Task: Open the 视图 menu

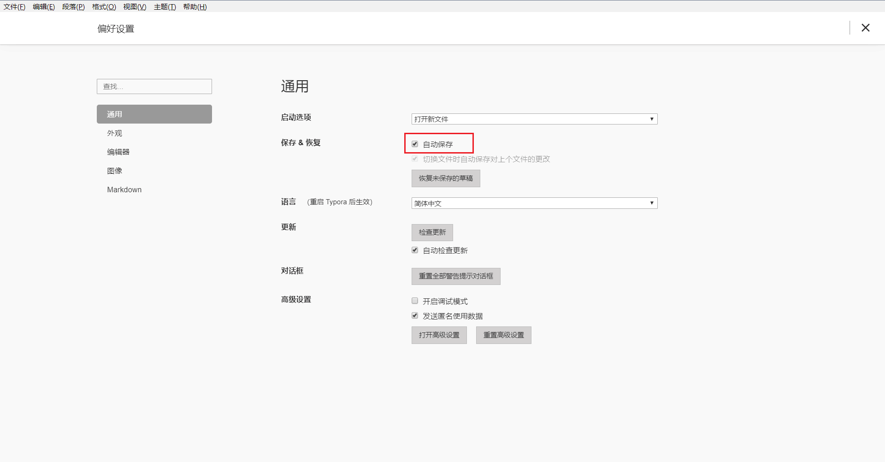Action: (135, 7)
